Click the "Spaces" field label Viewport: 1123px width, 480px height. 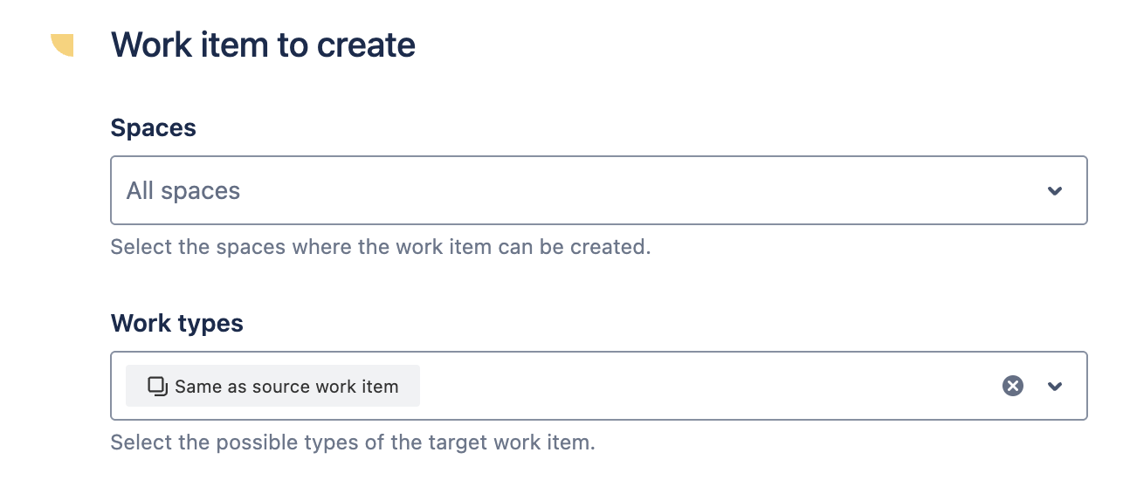[x=154, y=128]
